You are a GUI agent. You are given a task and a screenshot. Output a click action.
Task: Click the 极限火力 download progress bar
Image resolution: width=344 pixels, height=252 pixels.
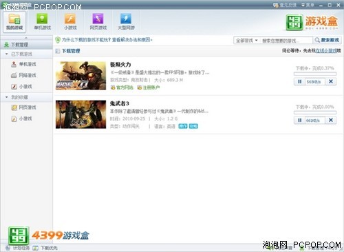315,74
